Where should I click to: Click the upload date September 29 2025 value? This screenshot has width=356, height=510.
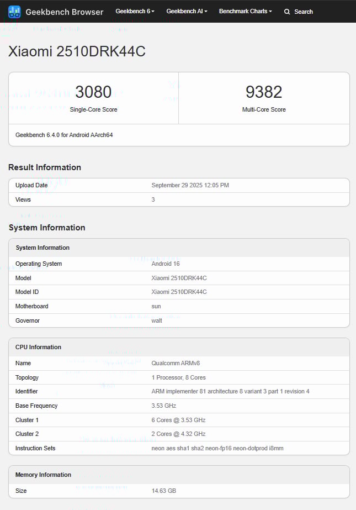pyautogui.click(x=190, y=185)
